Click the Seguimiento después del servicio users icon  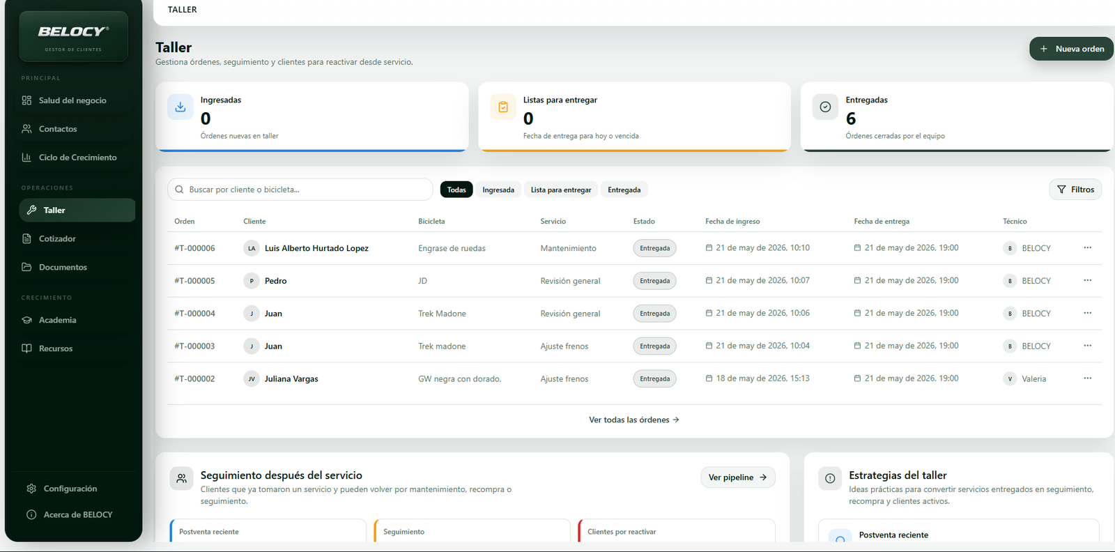(181, 479)
